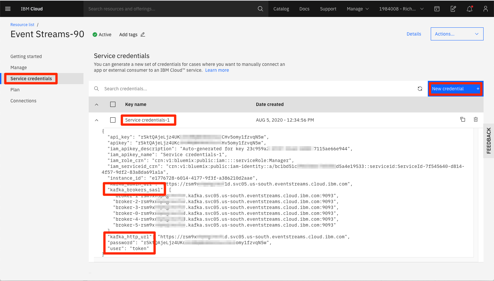Open the user profile icon
Viewport: 494px width, 281px height.
[486, 9]
